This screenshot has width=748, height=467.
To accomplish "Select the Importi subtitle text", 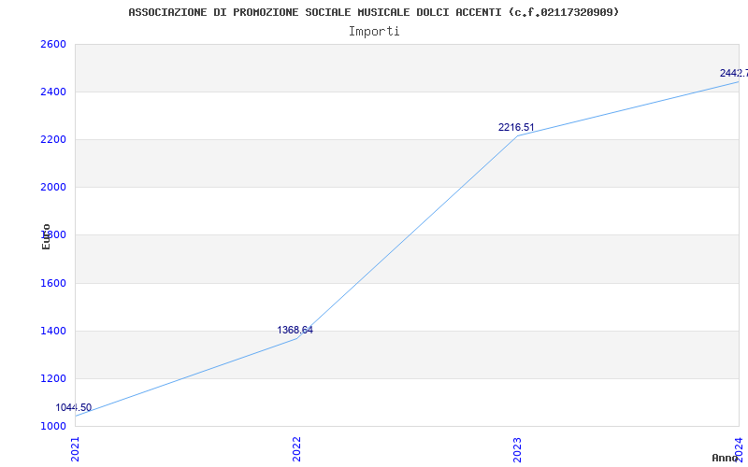I will tap(374, 32).
